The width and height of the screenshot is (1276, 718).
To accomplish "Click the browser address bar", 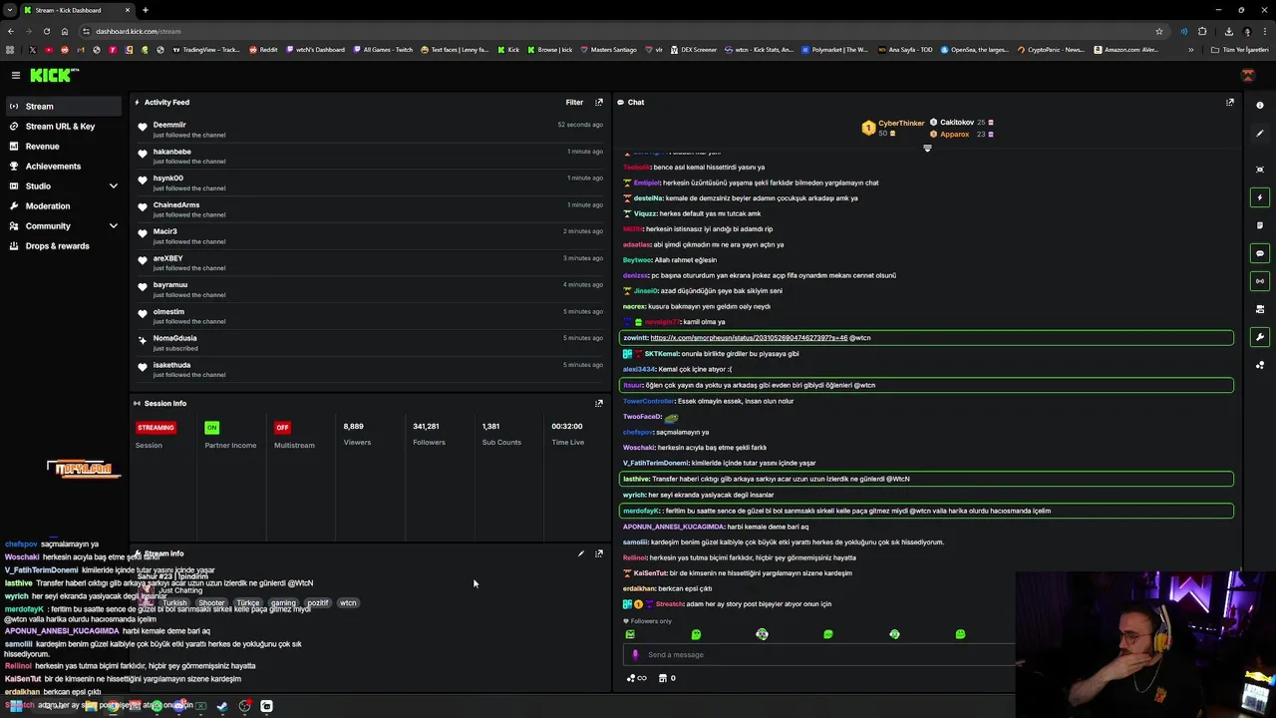I will (618, 31).
